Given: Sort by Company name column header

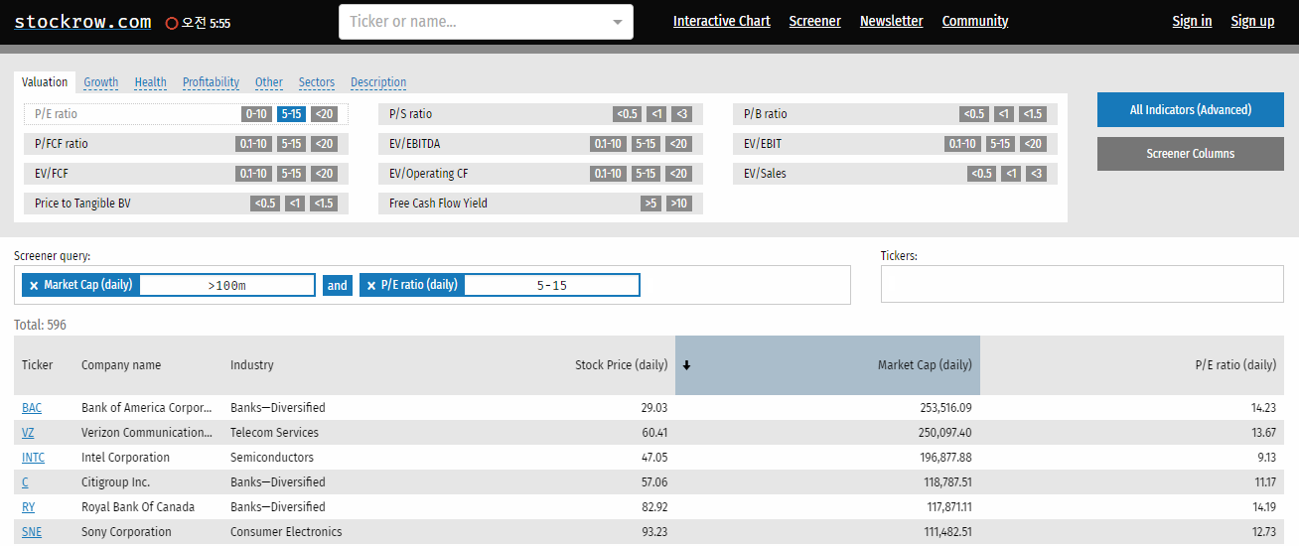Looking at the screenshot, I should tap(121, 365).
